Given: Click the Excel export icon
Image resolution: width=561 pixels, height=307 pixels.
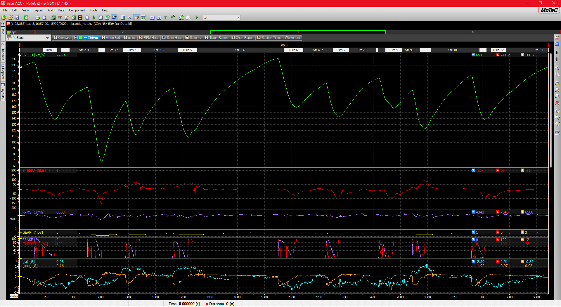Looking at the screenshot, I should pyautogui.click(x=74, y=18).
